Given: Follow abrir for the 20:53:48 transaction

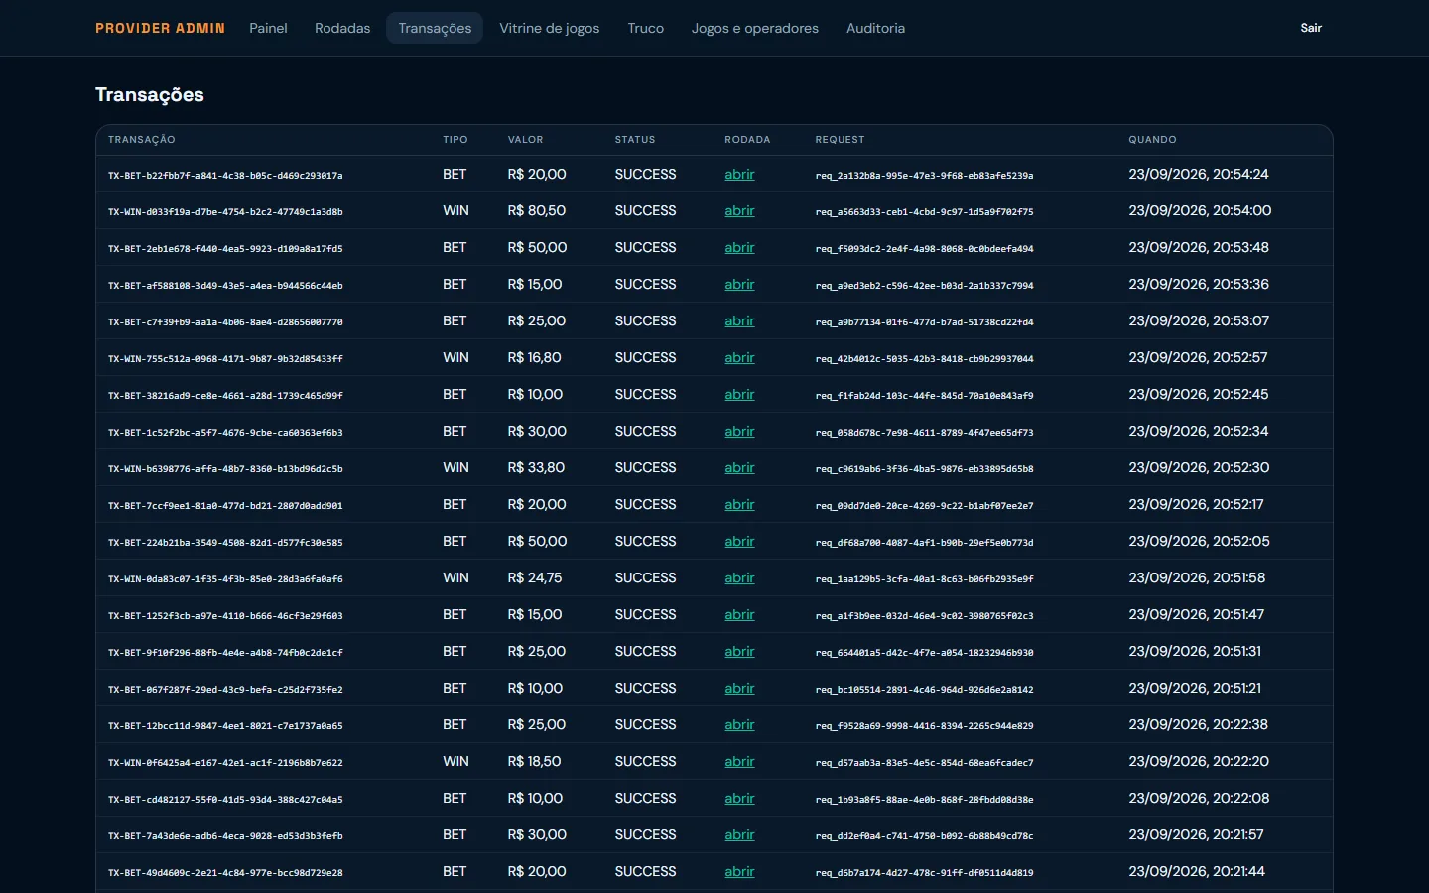Looking at the screenshot, I should (x=739, y=247).
